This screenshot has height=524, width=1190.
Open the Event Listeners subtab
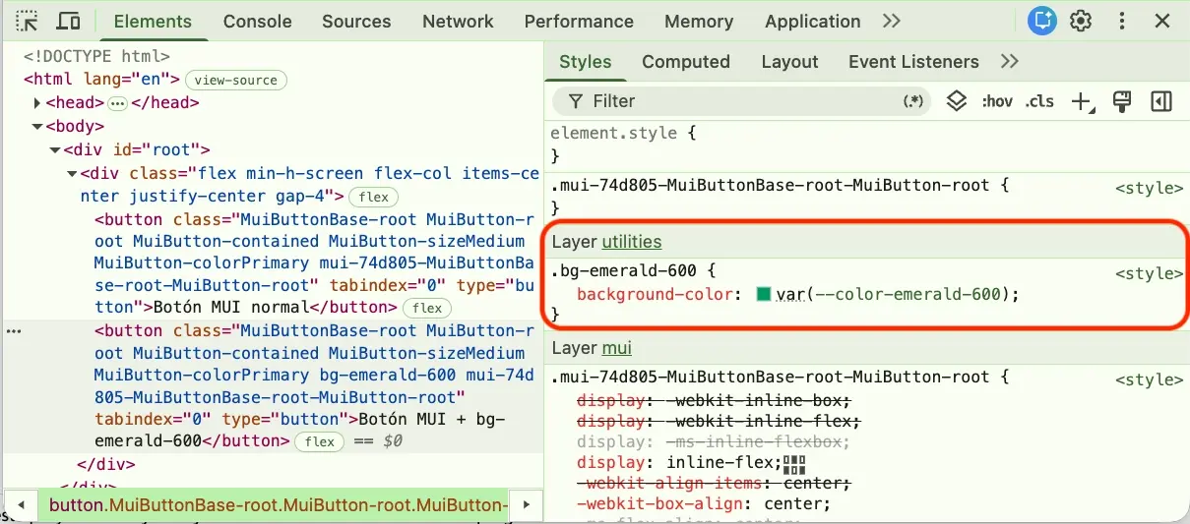click(x=913, y=61)
